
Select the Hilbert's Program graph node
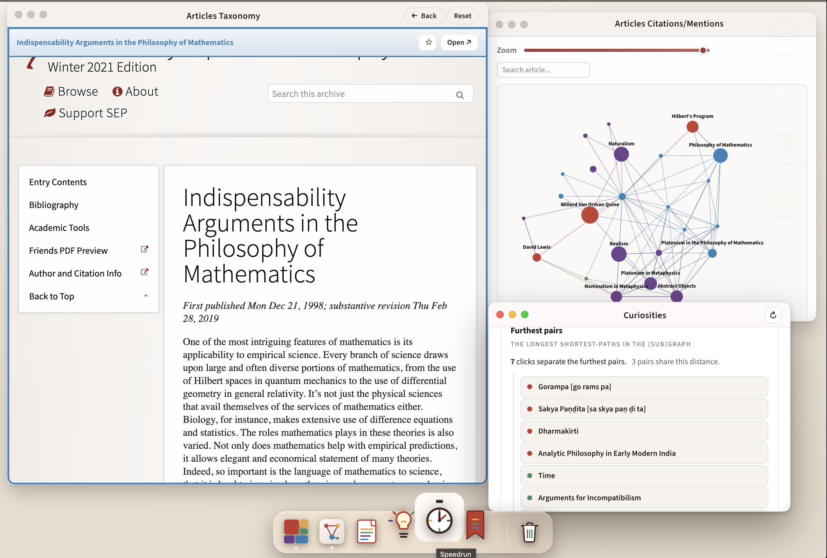point(692,127)
